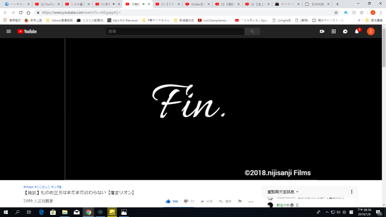
Task: Share the video via 分享
Action: (206, 201)
